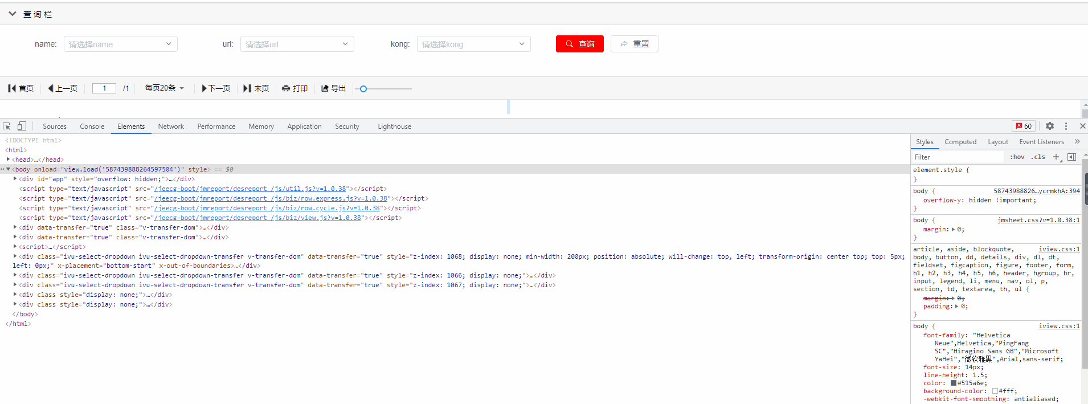Open the kong select dropdown
1088x404 pixels.
click(474, 44)
